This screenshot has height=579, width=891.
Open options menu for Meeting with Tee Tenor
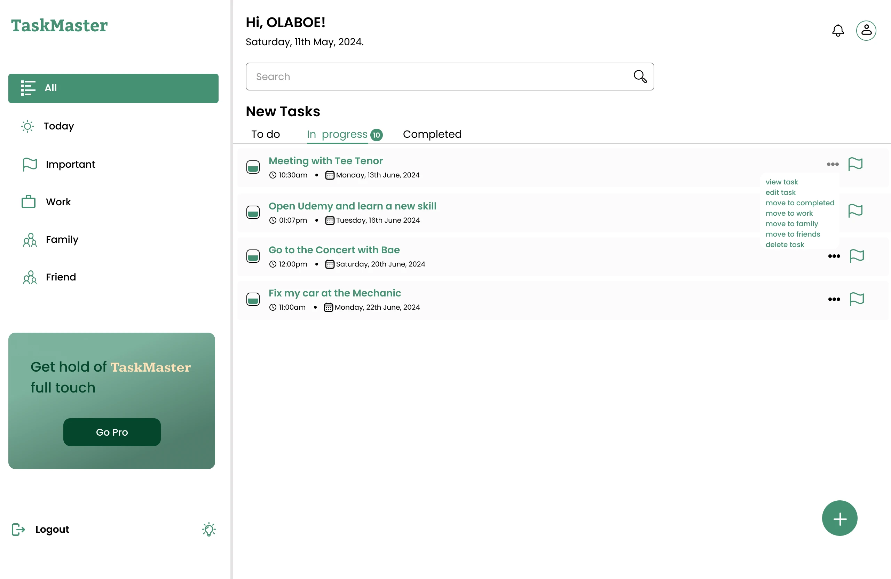point(832,164)
